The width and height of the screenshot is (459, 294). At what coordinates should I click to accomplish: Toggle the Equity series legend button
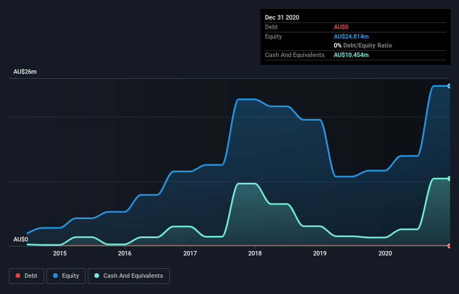pyautogui.click(x=66, y=276)
